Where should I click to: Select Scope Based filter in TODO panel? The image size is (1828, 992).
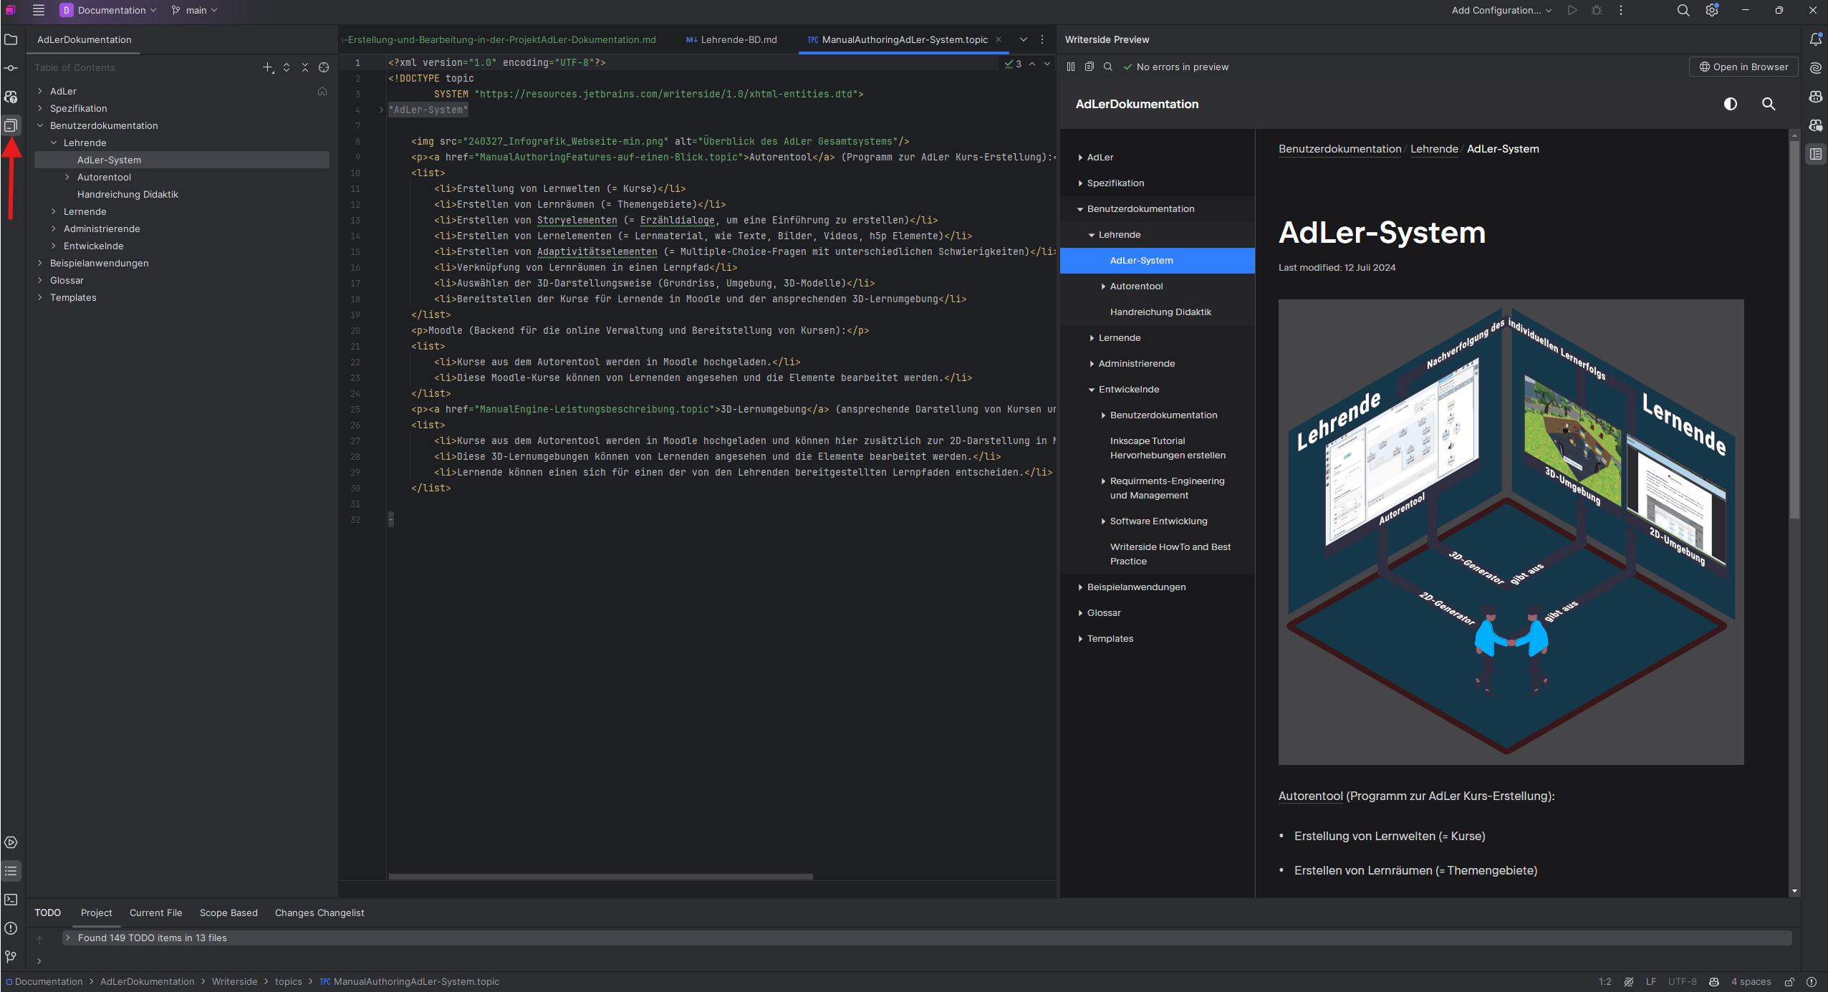(x=228, y=912)
